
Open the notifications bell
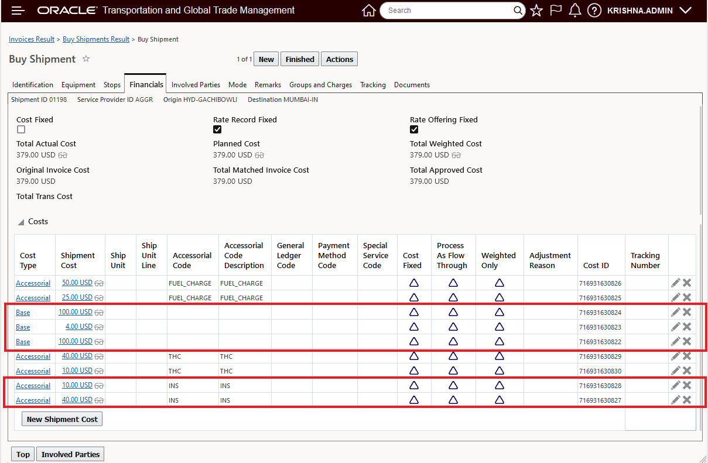(x=575, y=11)
